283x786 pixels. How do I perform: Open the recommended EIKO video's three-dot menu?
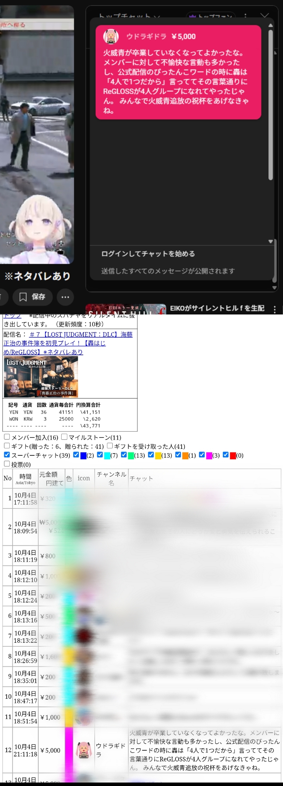(x=275, y=309)
